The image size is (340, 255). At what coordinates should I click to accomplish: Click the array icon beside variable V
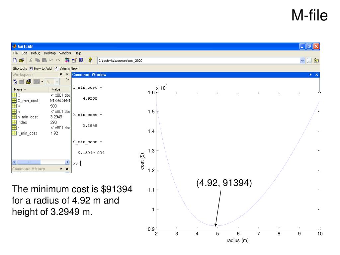[x=14, y=106]
